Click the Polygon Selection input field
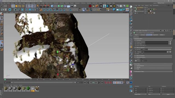Image resolution: width=175 pixels, height=98 pixels. [157, 42]
